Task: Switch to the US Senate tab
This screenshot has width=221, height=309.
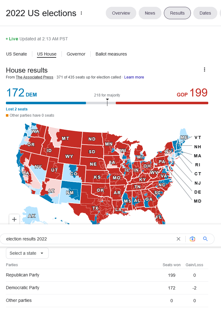Action: 16,54
